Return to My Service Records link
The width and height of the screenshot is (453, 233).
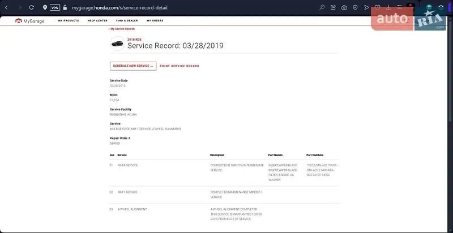122,28
